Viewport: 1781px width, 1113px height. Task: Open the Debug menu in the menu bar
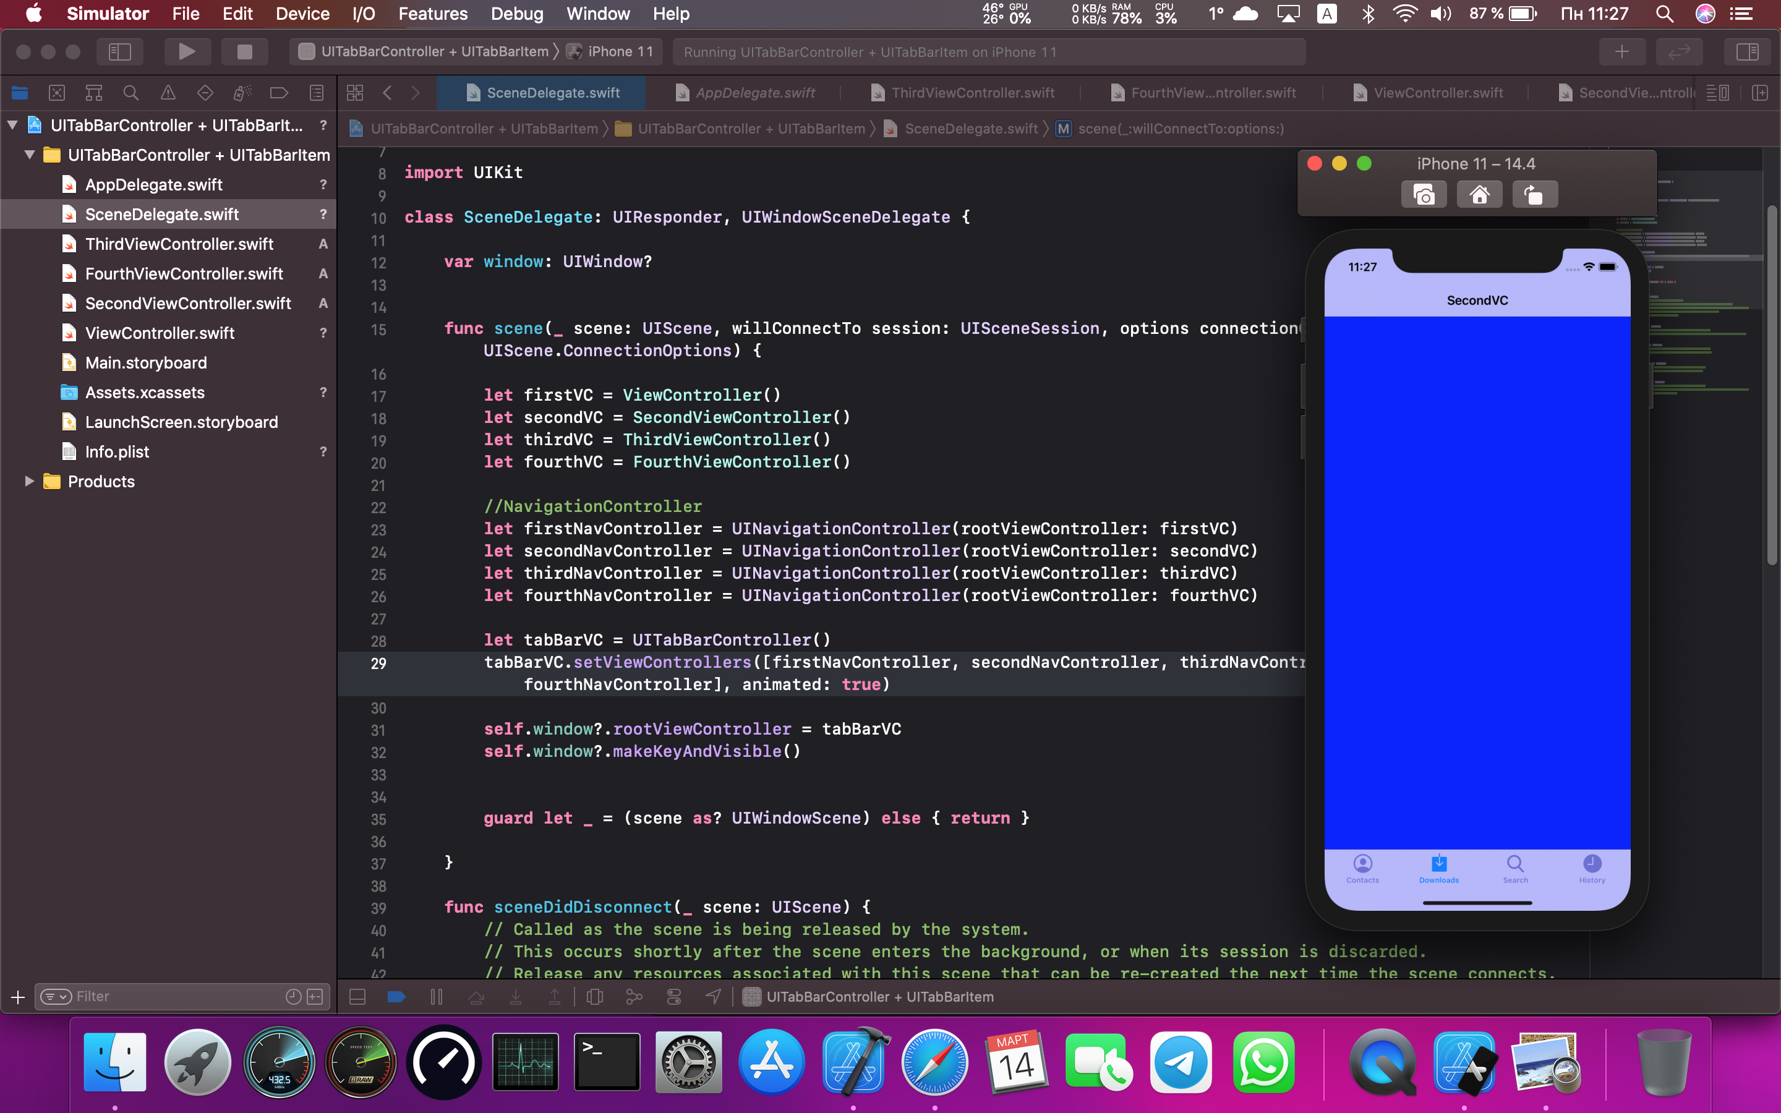[516, 13]
